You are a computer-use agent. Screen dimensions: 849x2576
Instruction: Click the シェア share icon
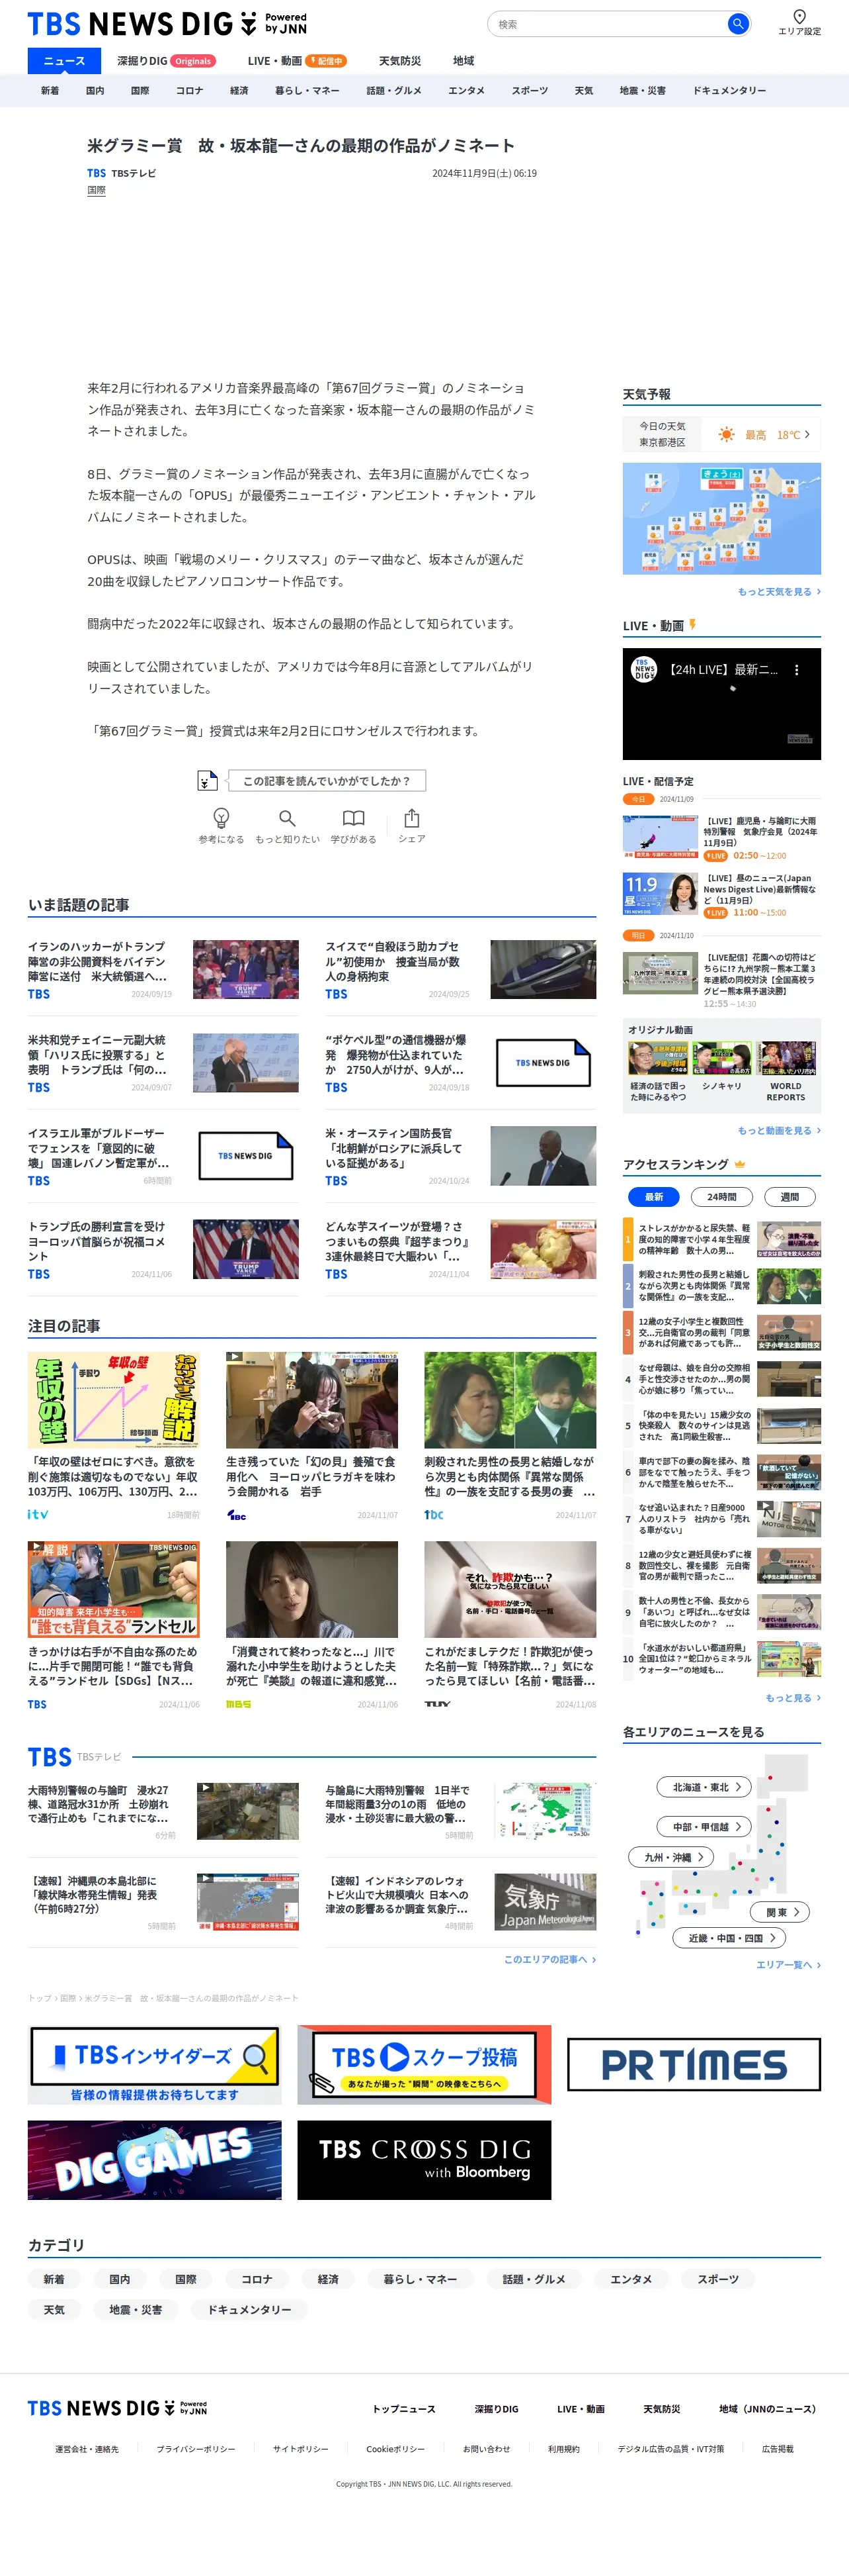click(x=411, y=817)
